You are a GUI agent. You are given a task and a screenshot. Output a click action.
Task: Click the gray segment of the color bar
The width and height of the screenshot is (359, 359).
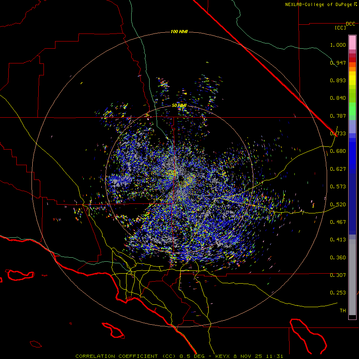pyautogui.click(x=352, y=277)
